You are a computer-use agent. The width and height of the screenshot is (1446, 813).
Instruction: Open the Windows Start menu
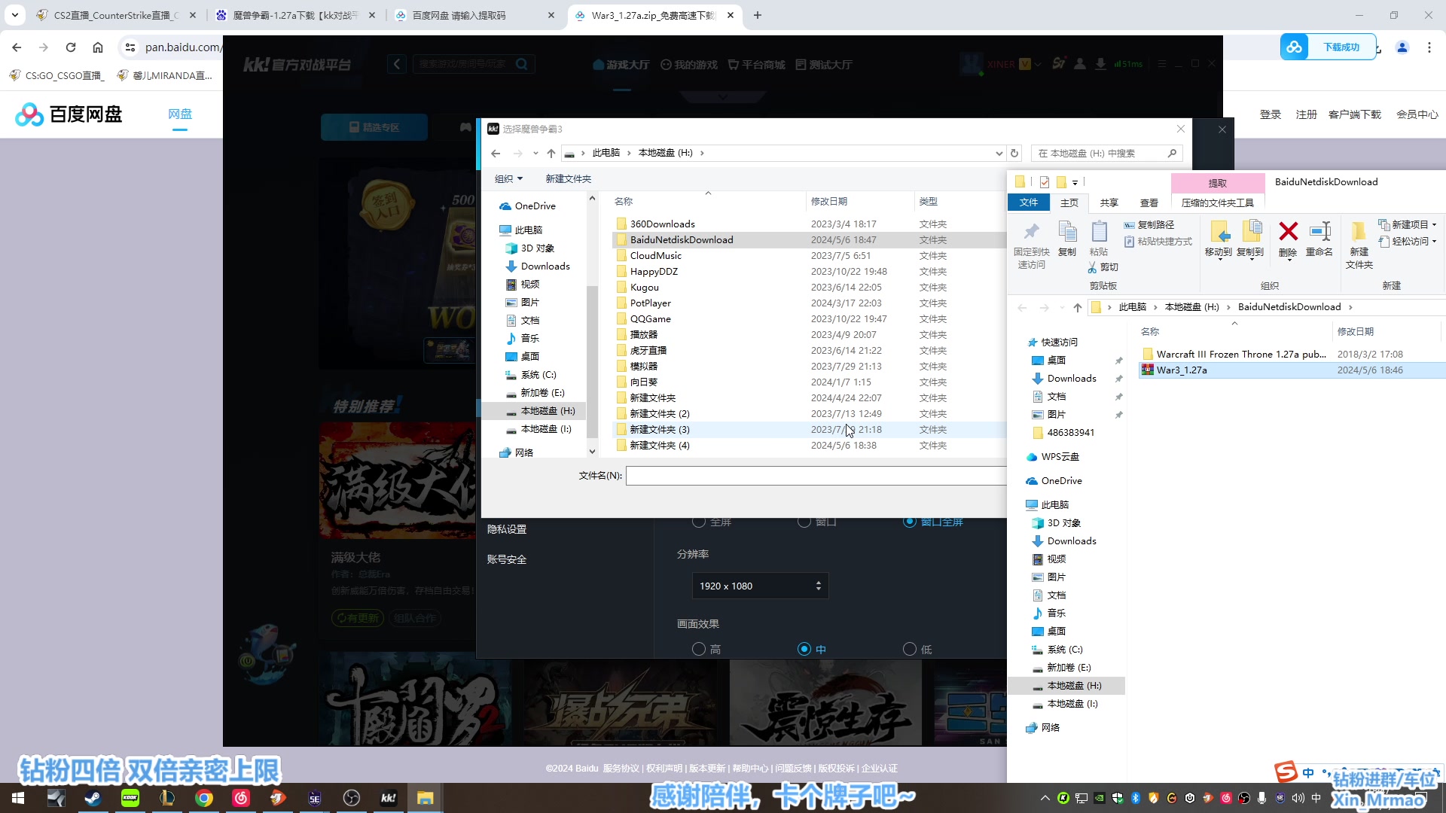click(18, 798)
